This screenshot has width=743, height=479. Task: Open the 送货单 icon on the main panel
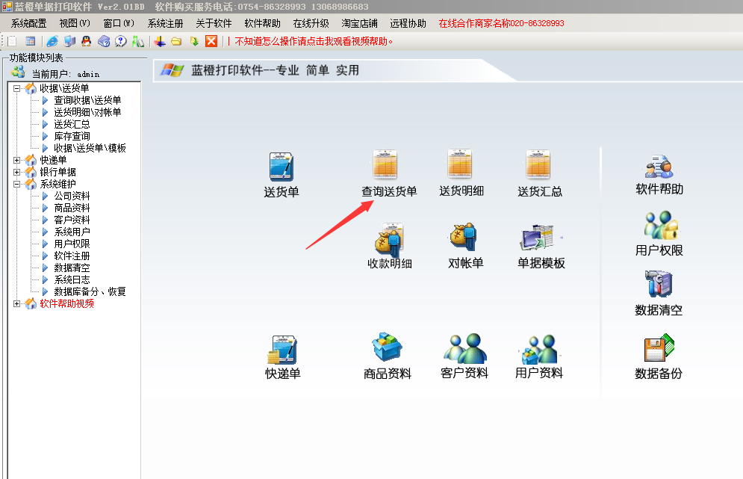point(282,167)
